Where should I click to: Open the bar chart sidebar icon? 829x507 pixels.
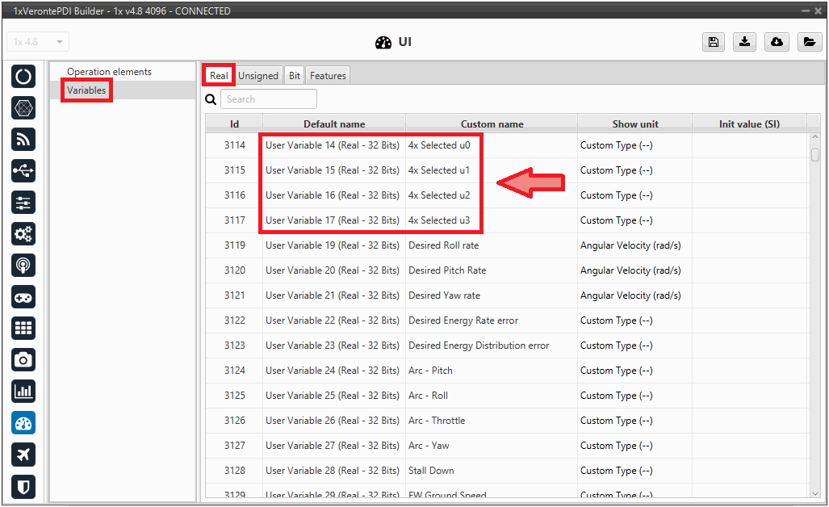point(23,392)
